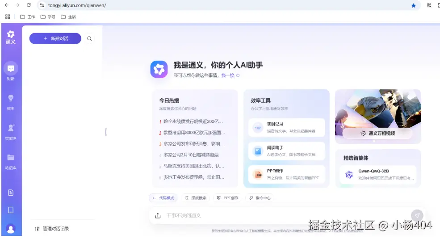Open the 智能体 agents section
440x239 pixels.
point(11,132)
